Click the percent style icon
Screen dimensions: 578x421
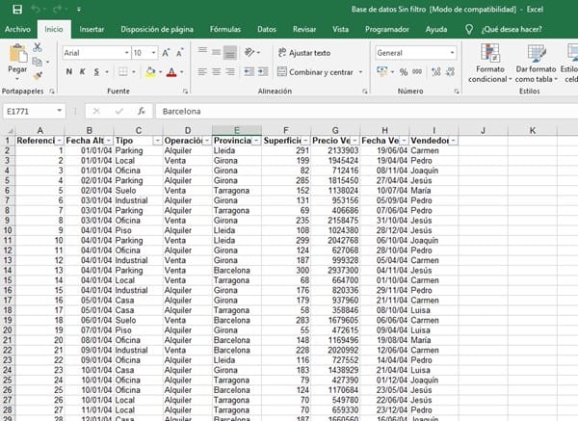click(403, 72)
